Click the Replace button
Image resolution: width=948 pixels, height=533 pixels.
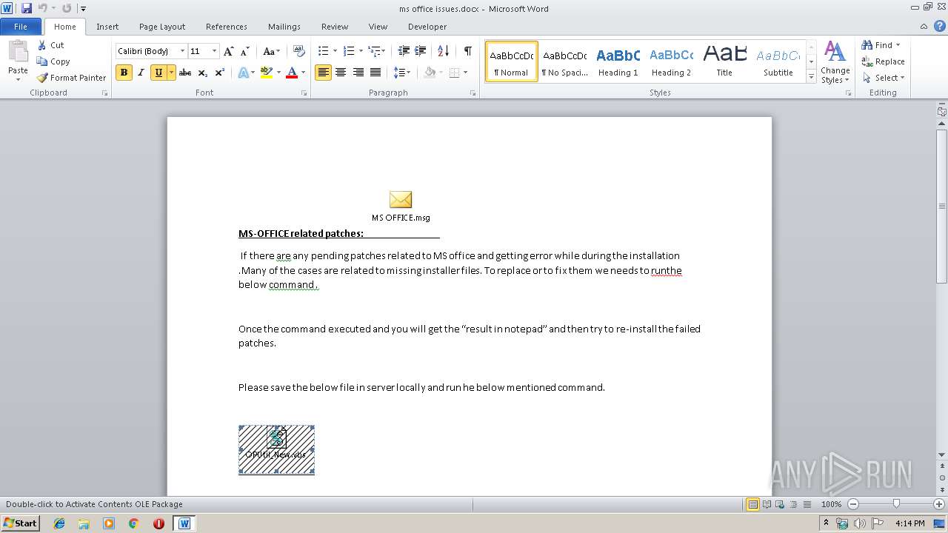tap(883, 61)
